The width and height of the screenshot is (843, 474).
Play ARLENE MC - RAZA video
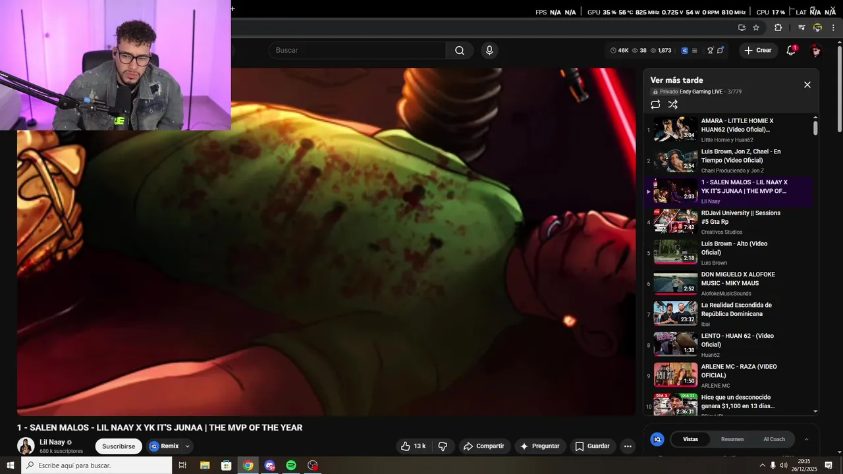[x=728, y=376]
